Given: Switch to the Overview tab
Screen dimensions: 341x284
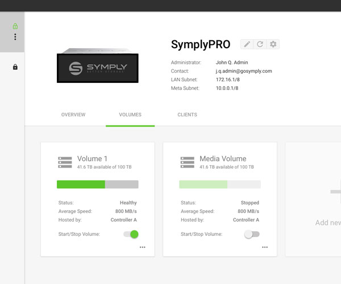Looking at the screenshot, I should pyautogui.click(x=73, y=115).
